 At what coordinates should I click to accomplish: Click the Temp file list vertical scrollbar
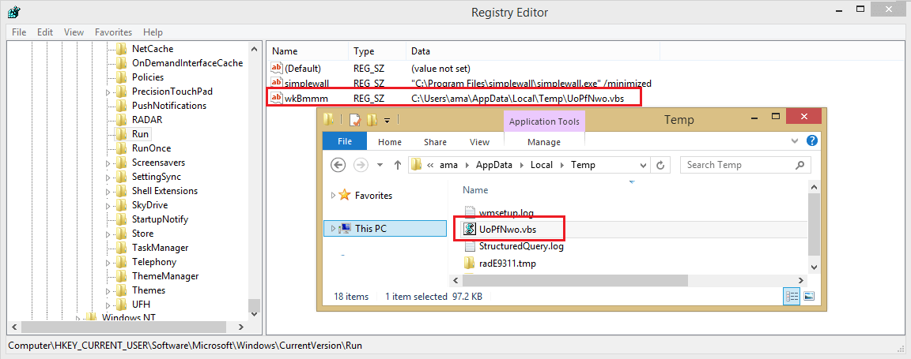coord(814,225)
